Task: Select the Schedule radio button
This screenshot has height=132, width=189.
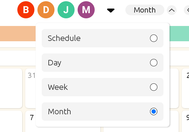Action: [154, 38]
